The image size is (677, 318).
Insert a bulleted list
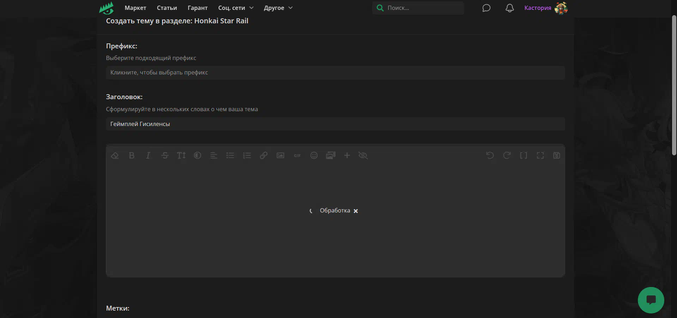[230, 155]
